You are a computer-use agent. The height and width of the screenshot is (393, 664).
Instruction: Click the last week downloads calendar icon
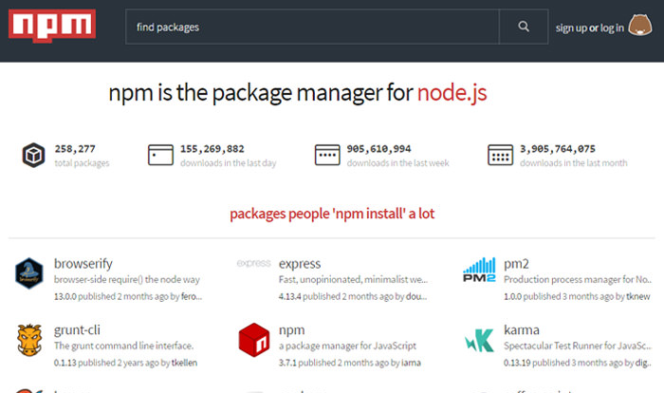point(327,155)
